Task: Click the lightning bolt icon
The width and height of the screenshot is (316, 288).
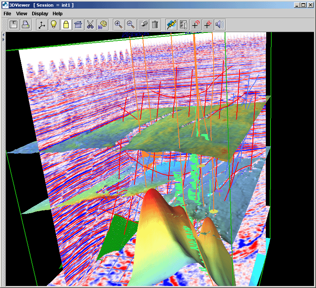Action: click(171, 25)
